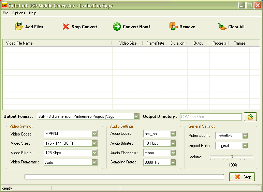This screenshot has height=192, width=263.
Task: Click the Remove label
Action: point(187,27)
